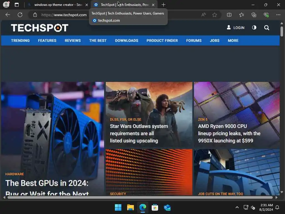Screen dimensions: 285x214
Task: Click the DLSS, FSR, OR ELSE label
Action: point(126,119)
